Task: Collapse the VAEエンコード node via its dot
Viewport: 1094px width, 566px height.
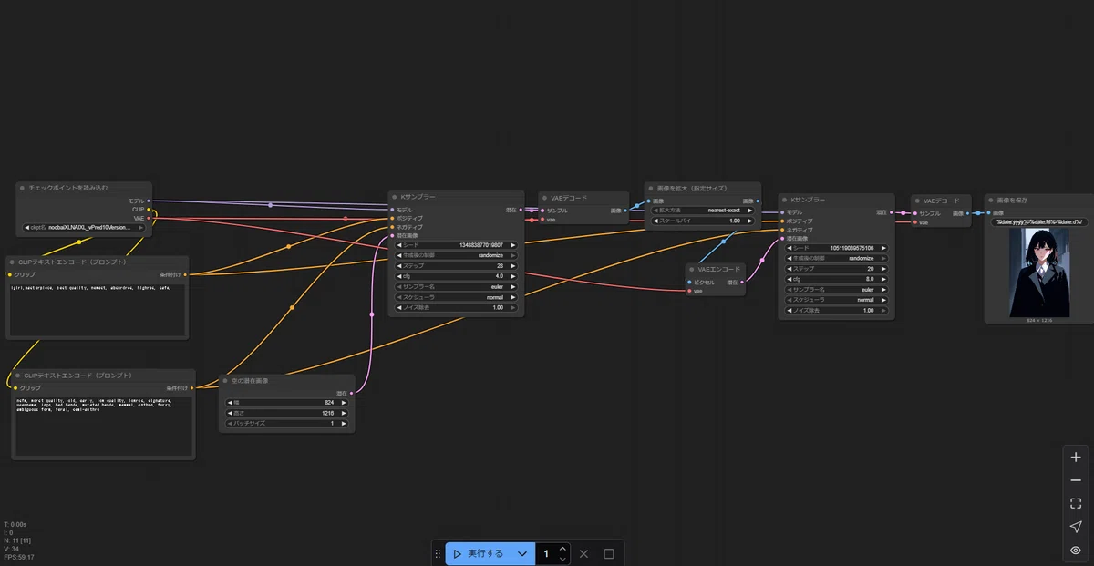Action: (692, 270)
